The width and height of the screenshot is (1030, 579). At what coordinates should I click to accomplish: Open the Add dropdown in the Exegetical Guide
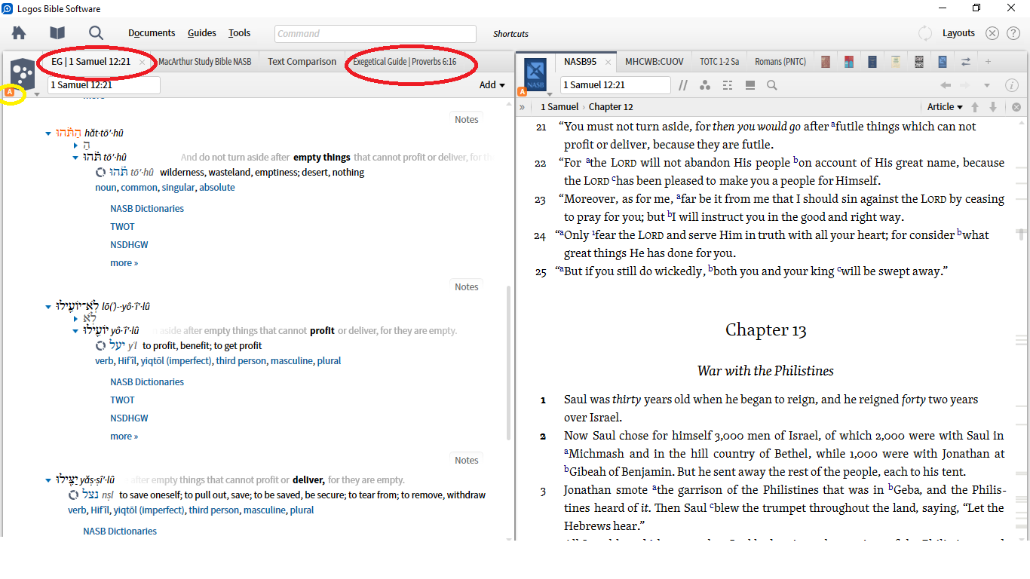[492, 85]
